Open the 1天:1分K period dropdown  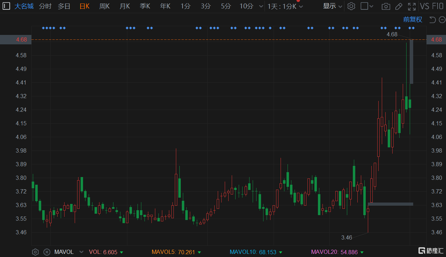[x=285, y=6]
